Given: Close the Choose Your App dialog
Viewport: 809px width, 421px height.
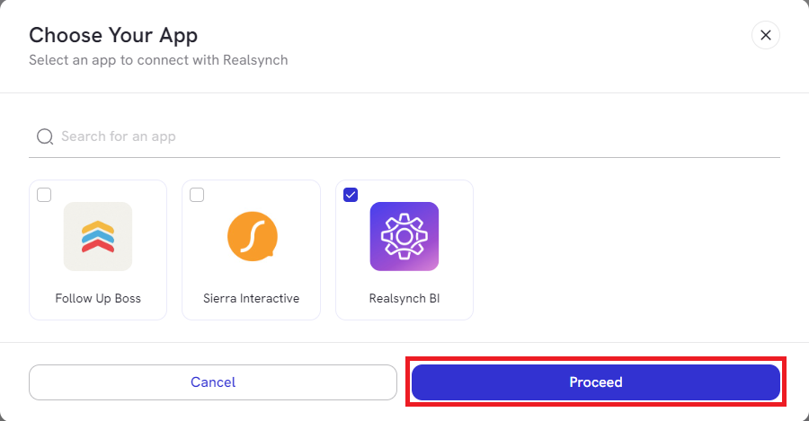Looking at the screenshot, I should (765, 35).
